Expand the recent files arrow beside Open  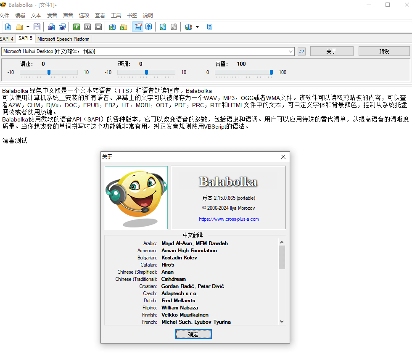coord(28,27)
